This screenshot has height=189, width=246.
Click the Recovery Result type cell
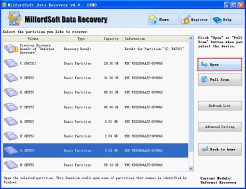[77, 49]
